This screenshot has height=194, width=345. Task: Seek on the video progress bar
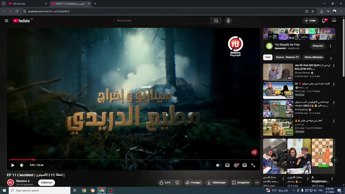point(134,160)
